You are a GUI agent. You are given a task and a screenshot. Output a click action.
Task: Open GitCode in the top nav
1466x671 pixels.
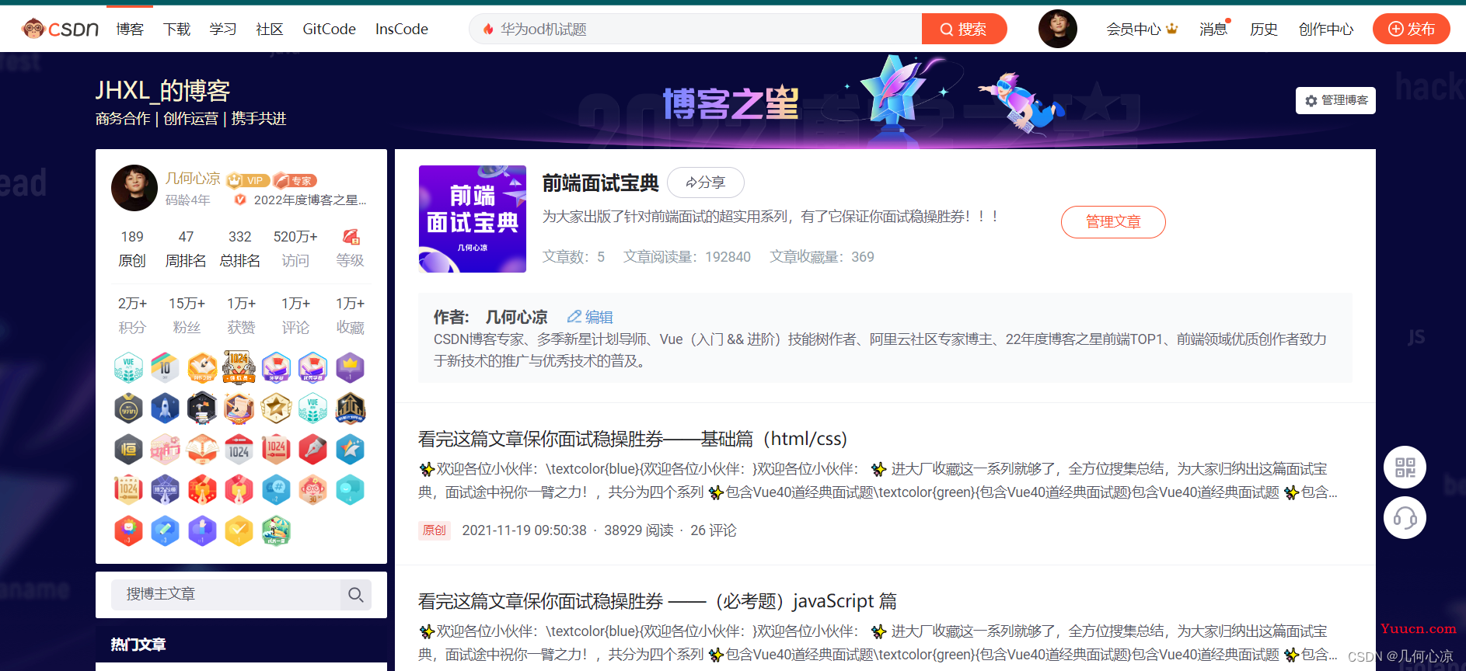click(x=329, y=29)
